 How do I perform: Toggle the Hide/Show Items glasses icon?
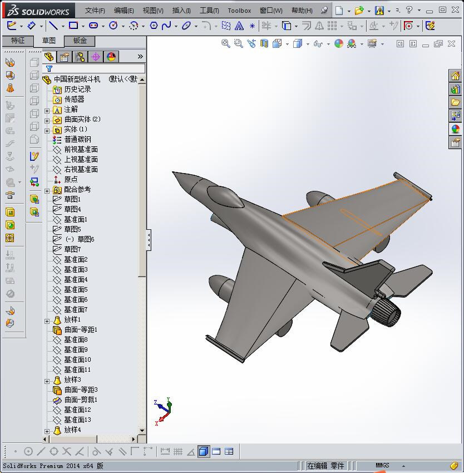(318, 44)
